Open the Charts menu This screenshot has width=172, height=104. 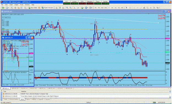[16, 5]
